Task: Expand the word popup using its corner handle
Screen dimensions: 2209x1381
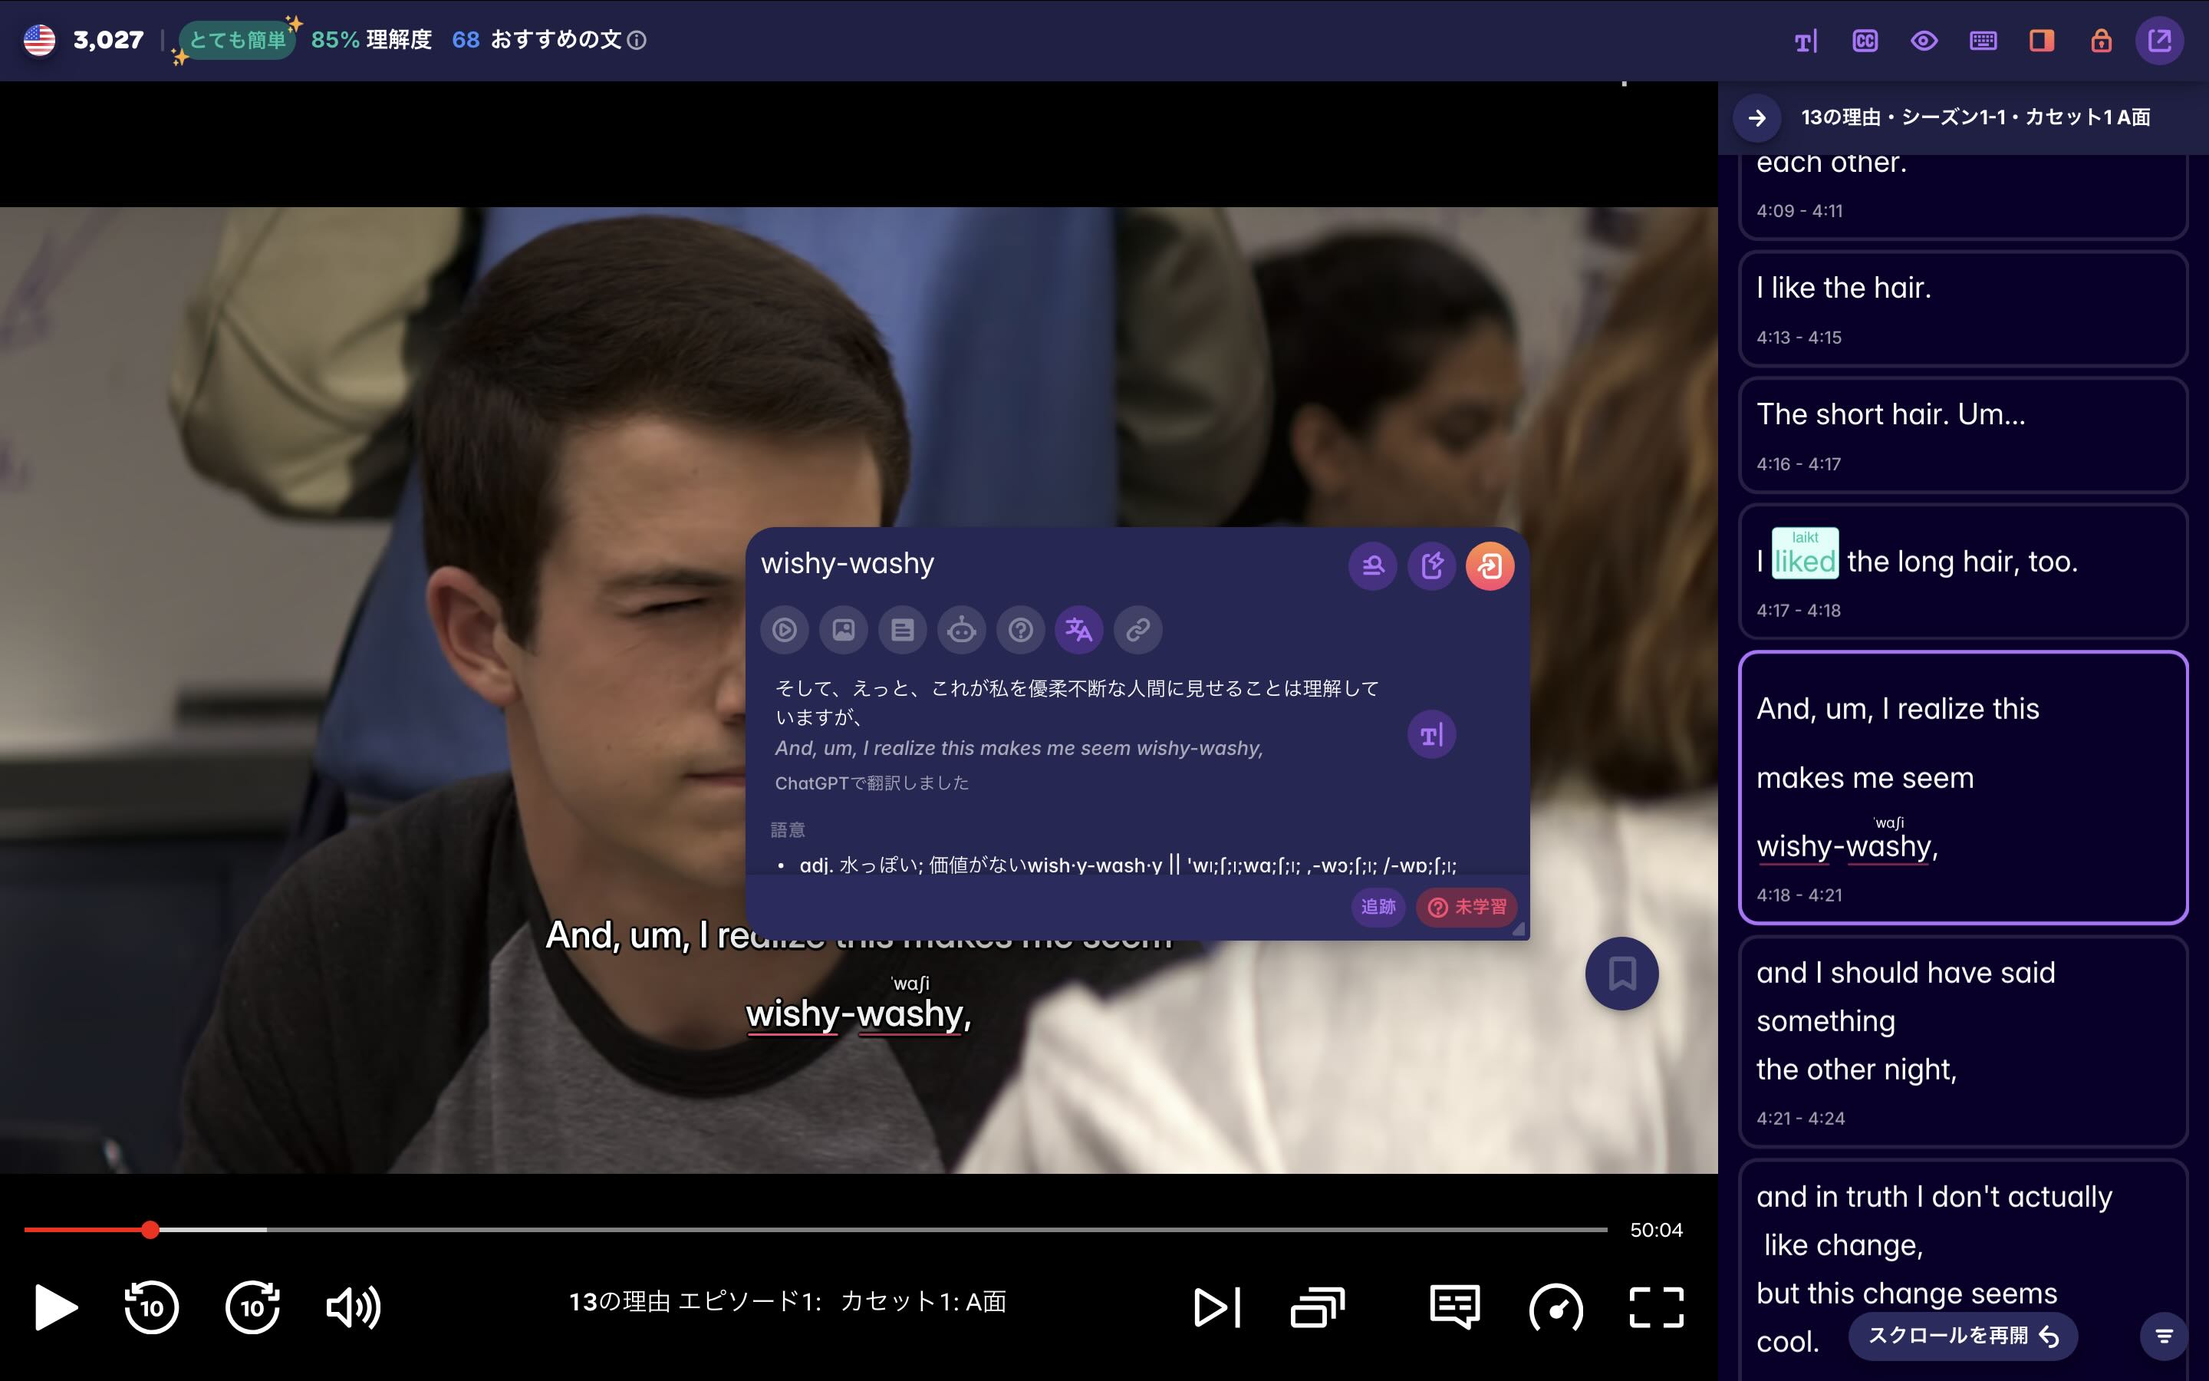Action: (x=1518, y=929)
